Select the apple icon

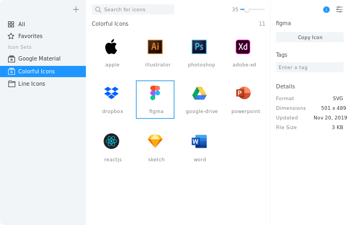click(x=111, y=47)
